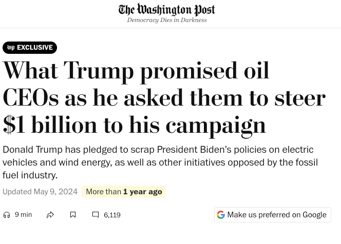
Task: Click the share arrow icon
Action: pos(50,215)
